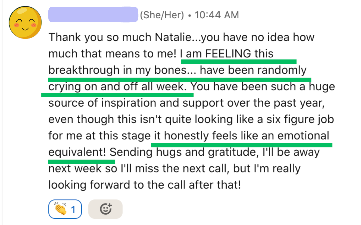
Task: Click the (She/Her) pronoun label
Action: click(x=162, y=15)
